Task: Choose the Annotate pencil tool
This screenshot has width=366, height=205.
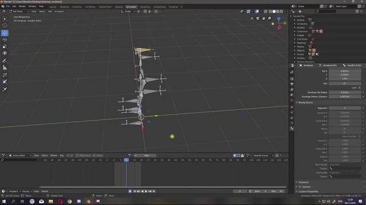Action: (x=5, y=61)
